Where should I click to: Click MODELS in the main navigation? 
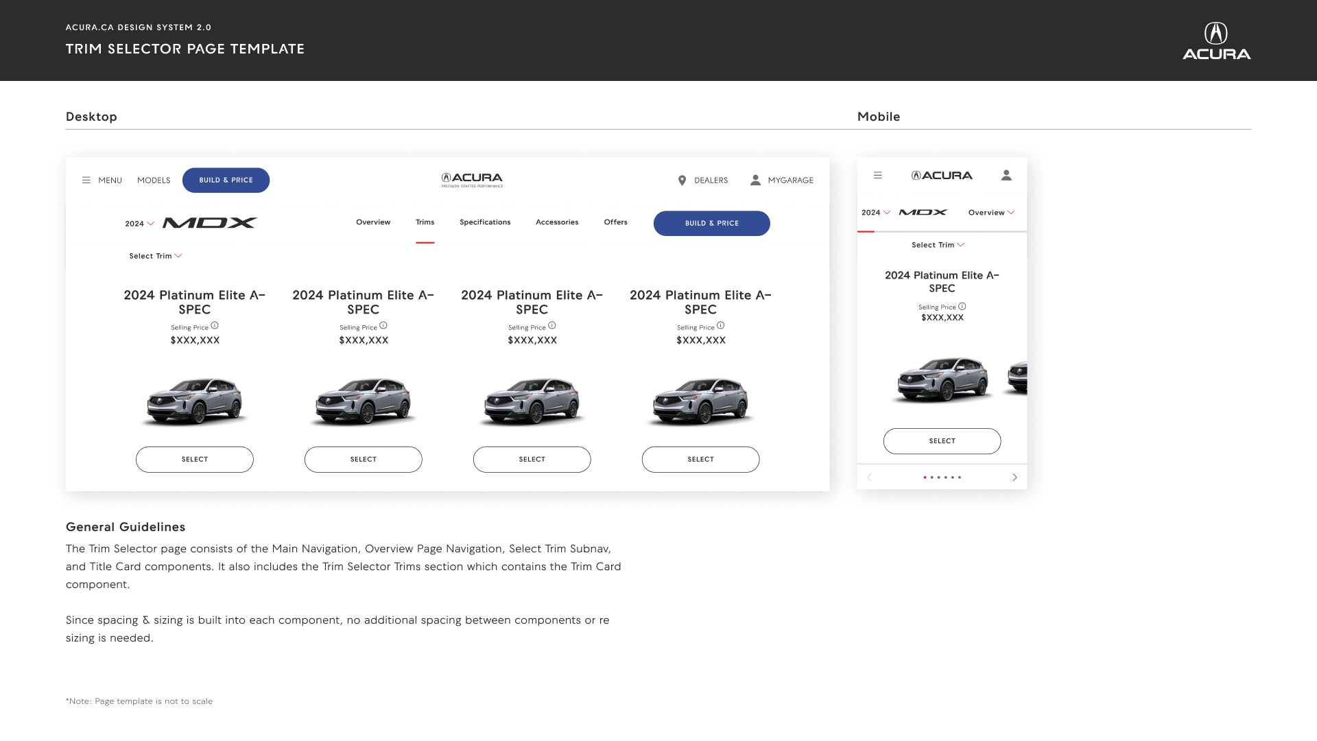pyautogui.click(x=154, y=180)
